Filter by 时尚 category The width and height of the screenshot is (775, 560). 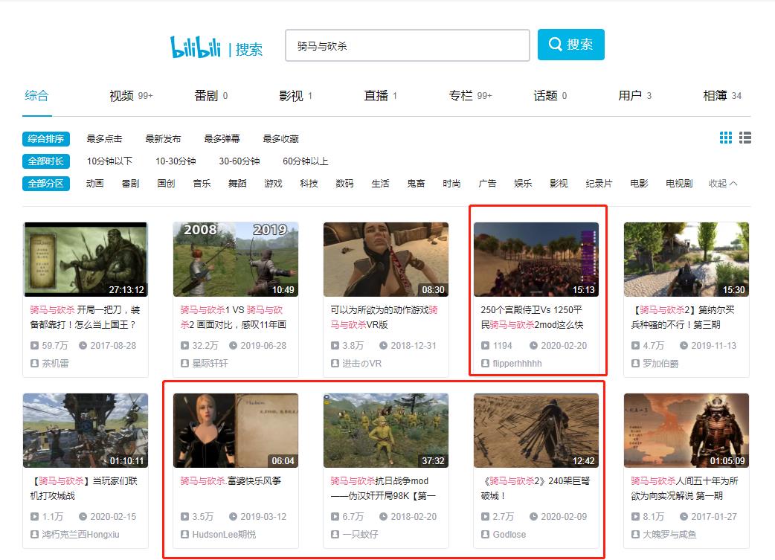pyautogui.click(x=451, y=184)
